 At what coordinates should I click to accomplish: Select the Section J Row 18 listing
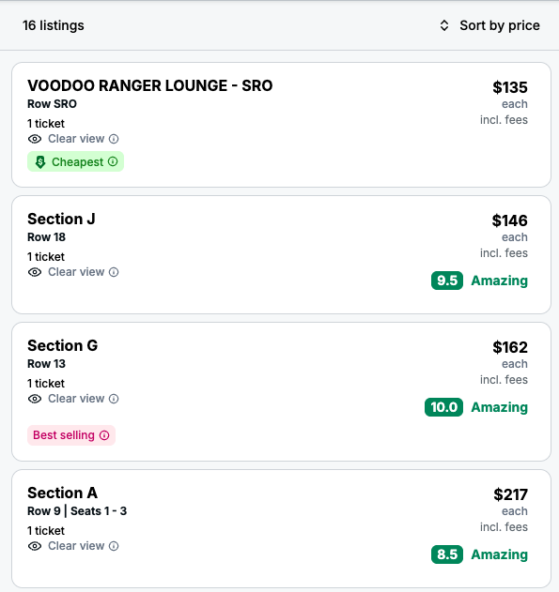coord(281,254)
